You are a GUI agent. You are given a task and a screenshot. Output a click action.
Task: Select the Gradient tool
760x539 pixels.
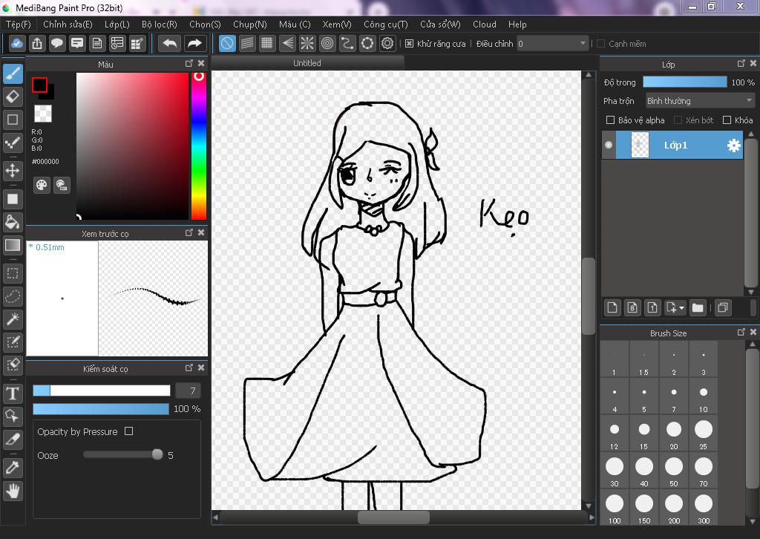(13, 245)
